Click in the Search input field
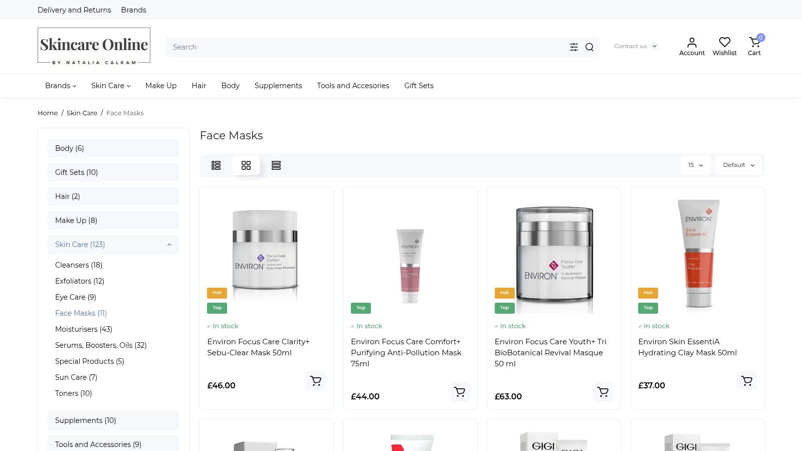The width and height of the screenshot is (802, 451). tap(366, 47)
